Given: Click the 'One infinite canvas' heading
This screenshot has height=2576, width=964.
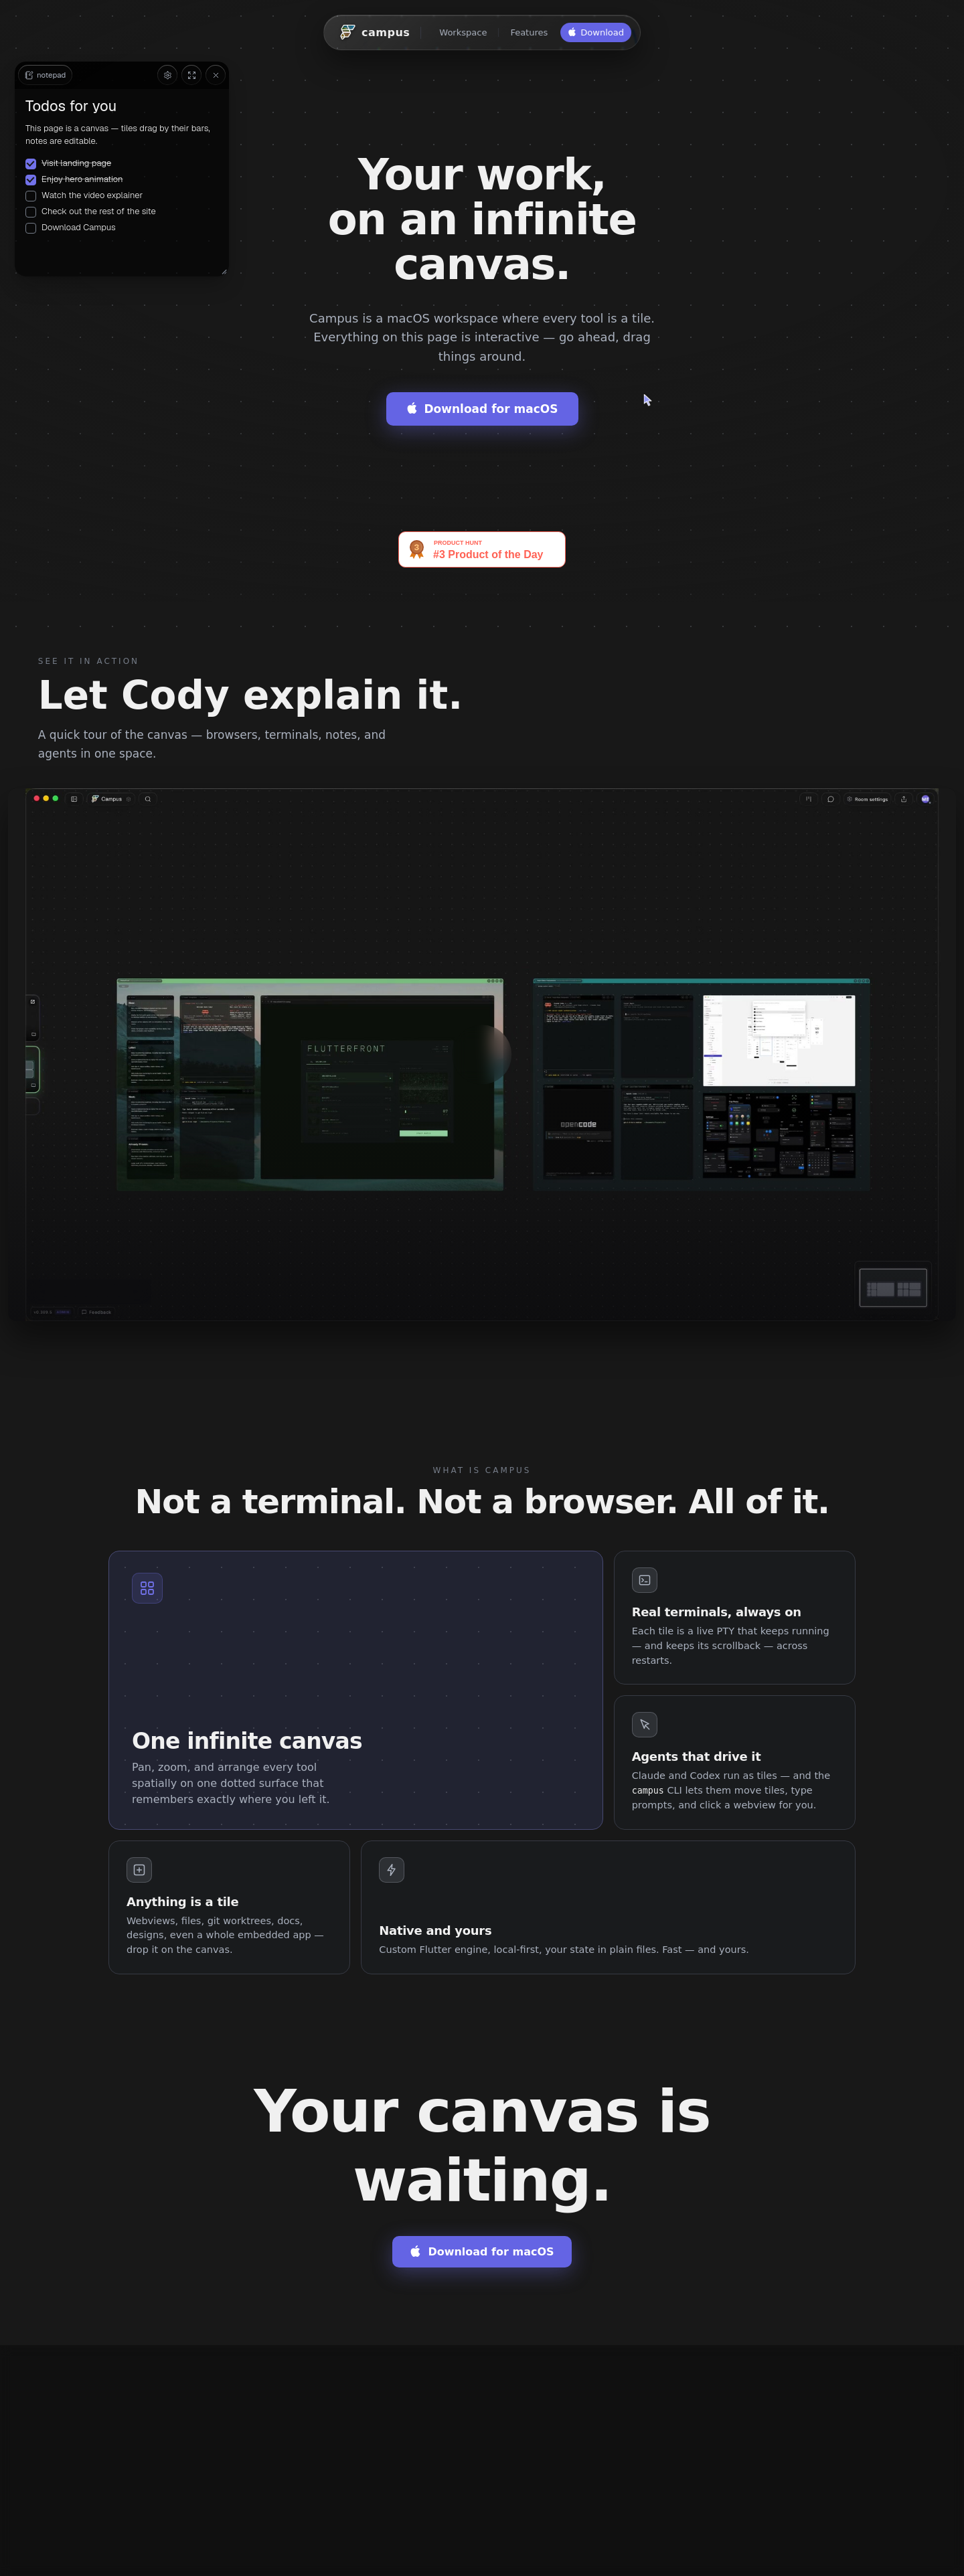Looking at the screenshot, I should coord(247,1741).
